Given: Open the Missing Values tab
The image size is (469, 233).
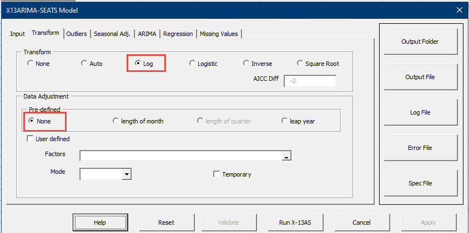Looking at the screenshot, I should pos(219,34).
